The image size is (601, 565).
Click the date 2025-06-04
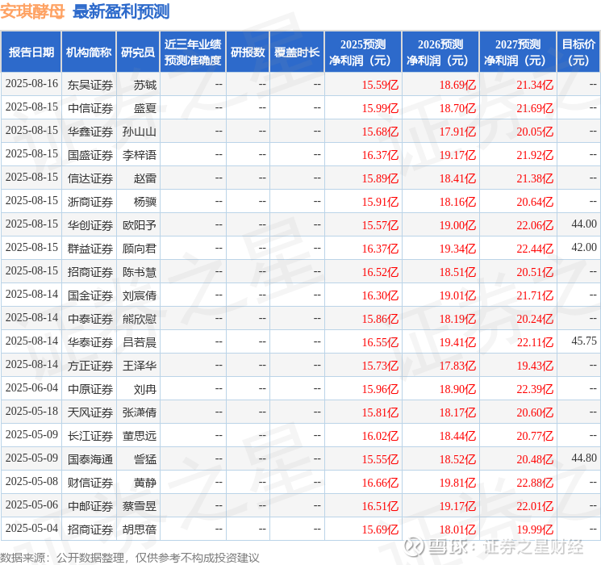[31, 387]
